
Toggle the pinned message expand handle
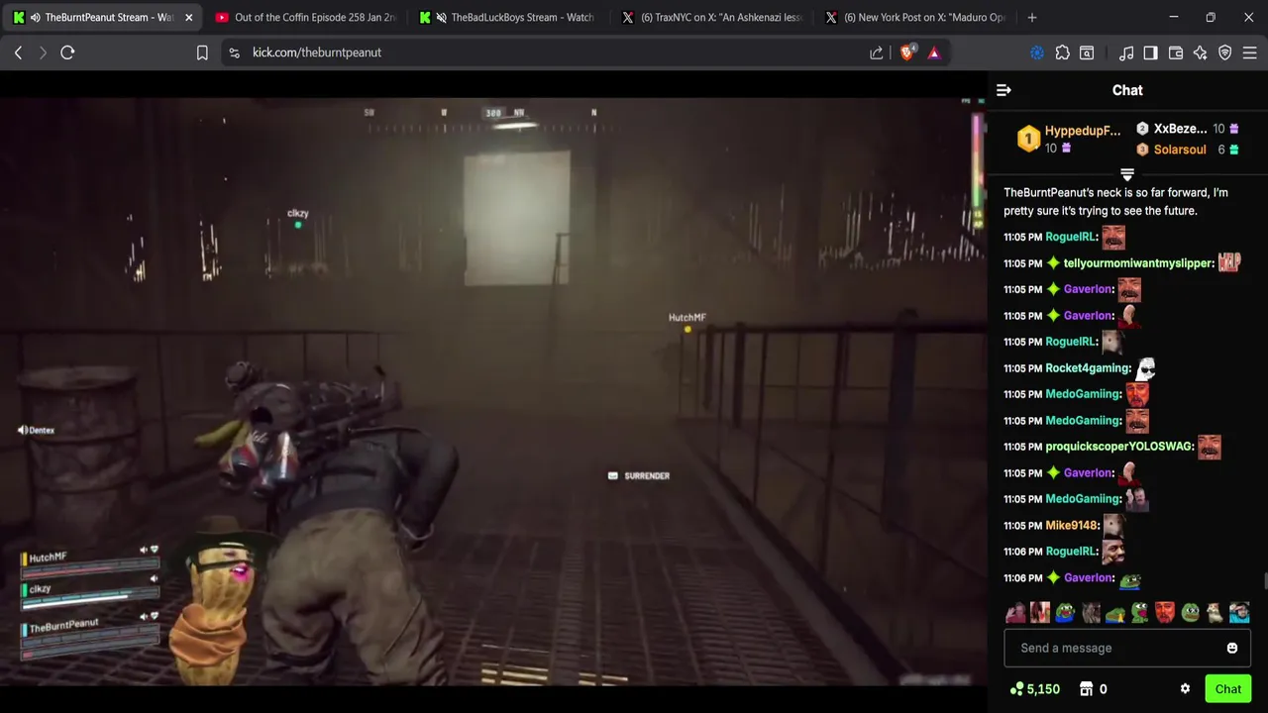click(x=1127, y=174)
